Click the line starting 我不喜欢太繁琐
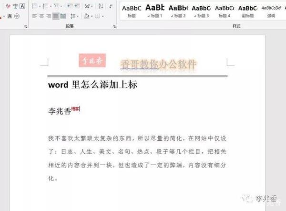The width and height of the screenshot is (286, 211). [x=137, y=138]
